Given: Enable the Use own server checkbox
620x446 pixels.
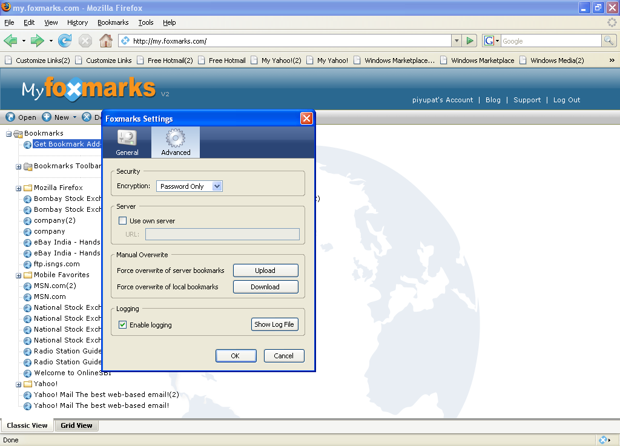Looking at the screenshot, I should tap(122, 221).
